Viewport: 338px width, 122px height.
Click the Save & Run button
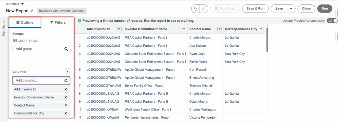255,9
